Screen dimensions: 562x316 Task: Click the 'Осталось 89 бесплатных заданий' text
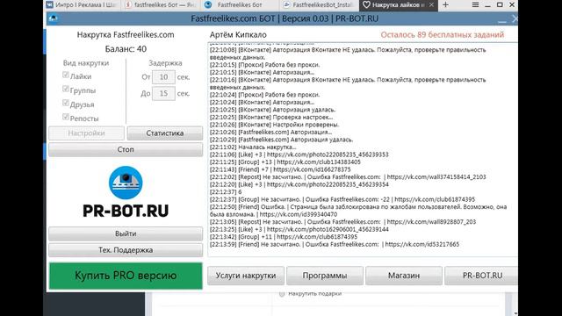443,35
